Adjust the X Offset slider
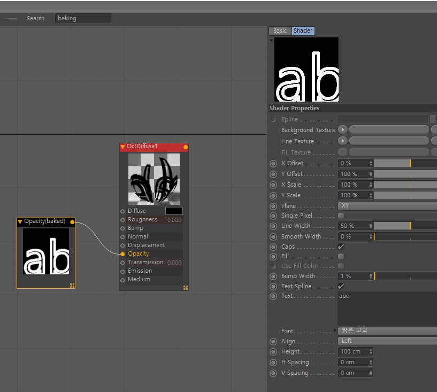Screen dimensions: 437x392 click(405, 163)
